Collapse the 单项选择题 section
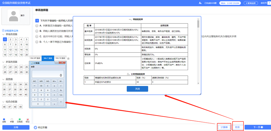271x131 pixels. 4,34
